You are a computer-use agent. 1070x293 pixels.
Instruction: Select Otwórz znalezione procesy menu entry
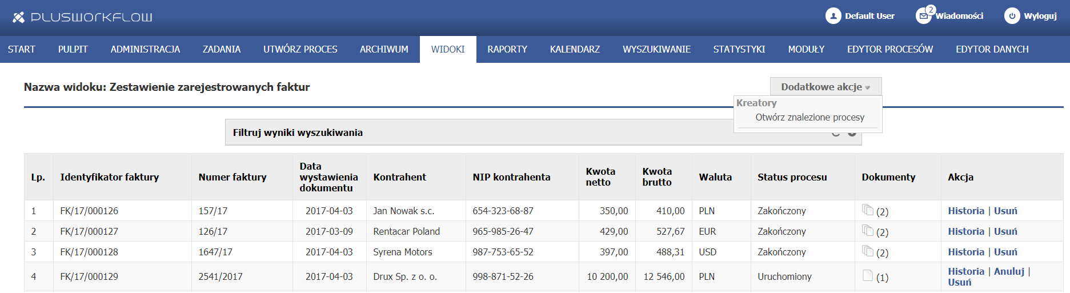click(809, 118)
